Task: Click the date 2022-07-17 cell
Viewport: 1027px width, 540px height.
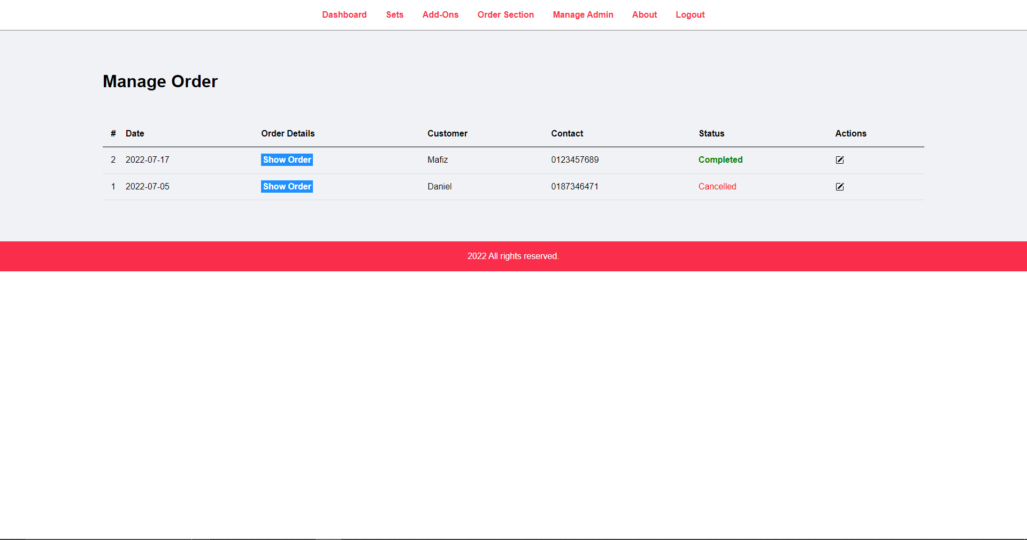Action: 148,160
